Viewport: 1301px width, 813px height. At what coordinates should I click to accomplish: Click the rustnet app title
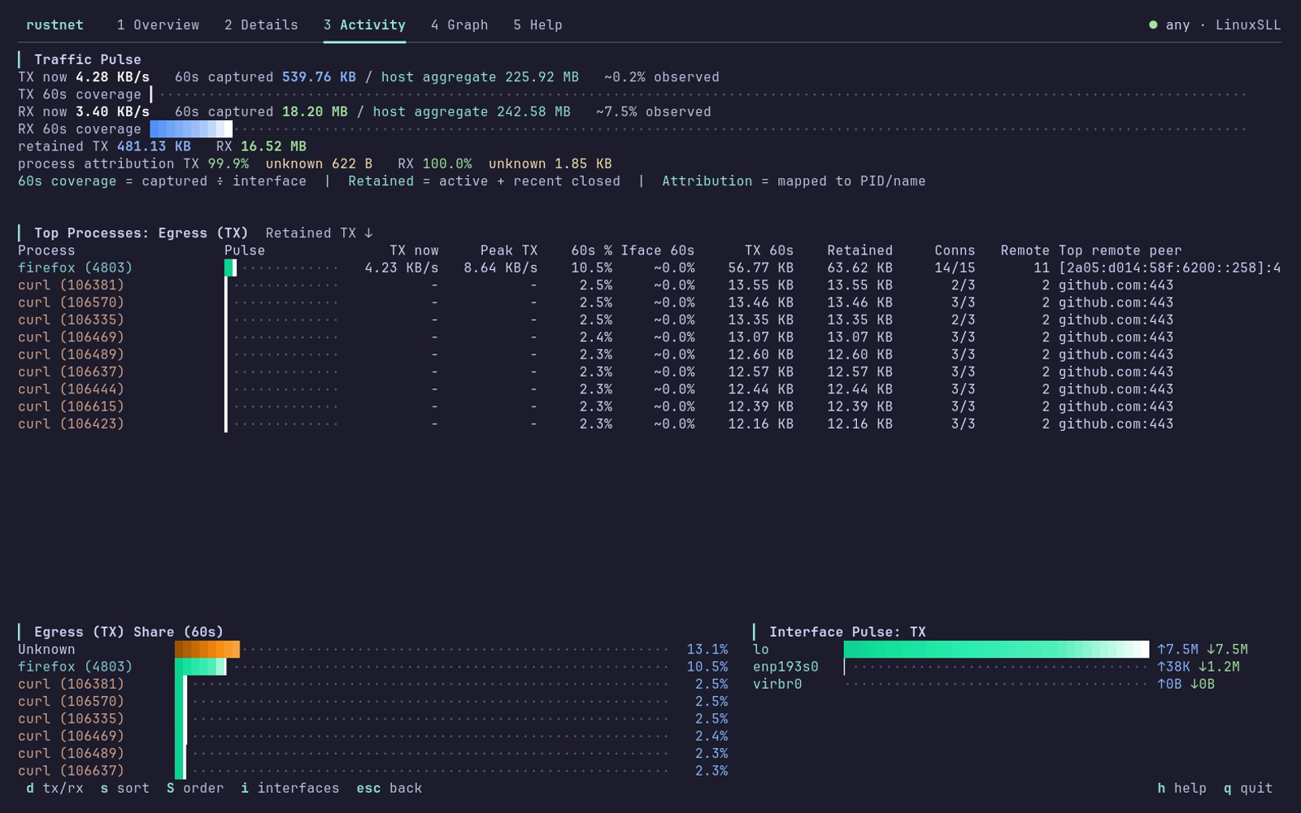tap(54, 25)
